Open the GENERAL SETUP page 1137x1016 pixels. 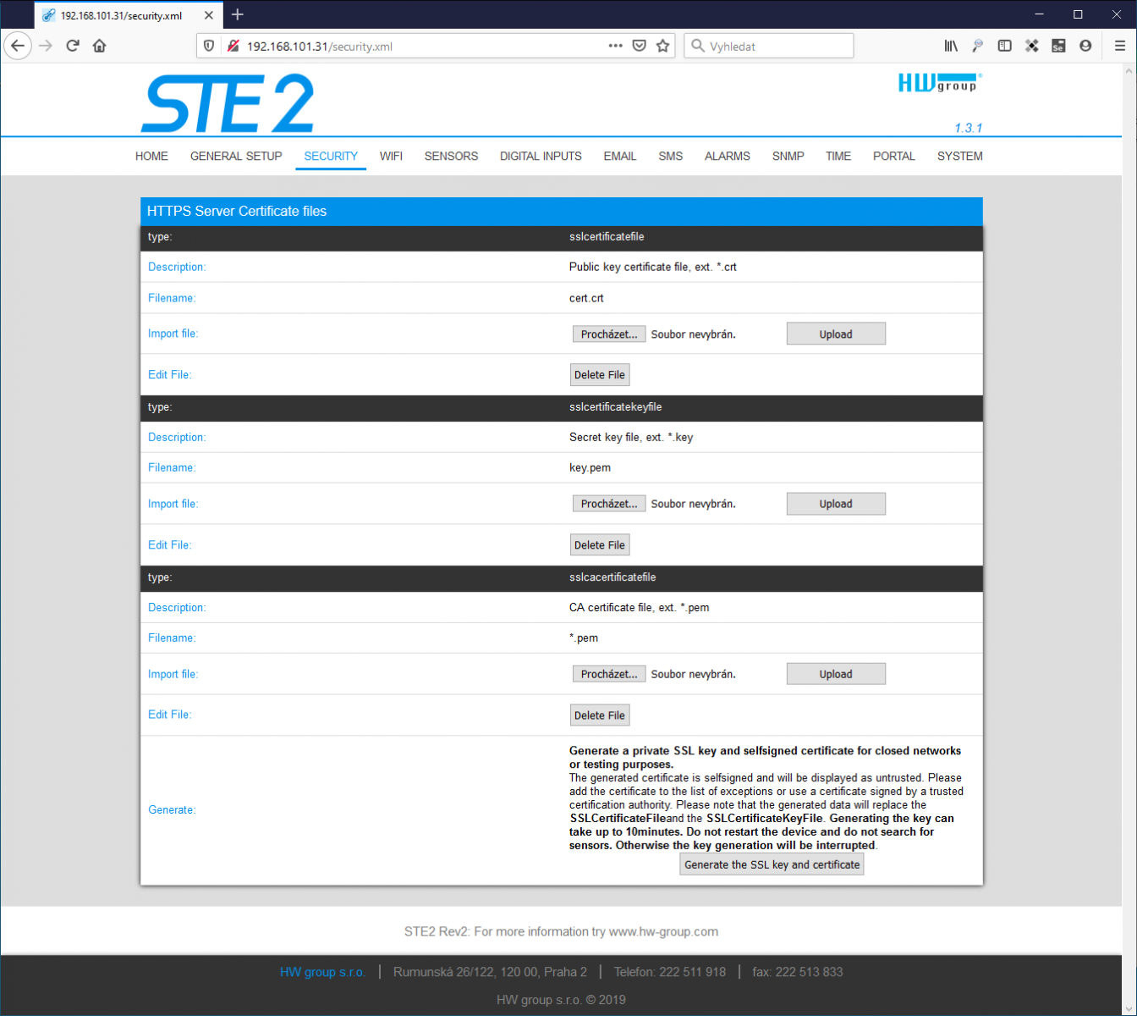click(236, 156)
